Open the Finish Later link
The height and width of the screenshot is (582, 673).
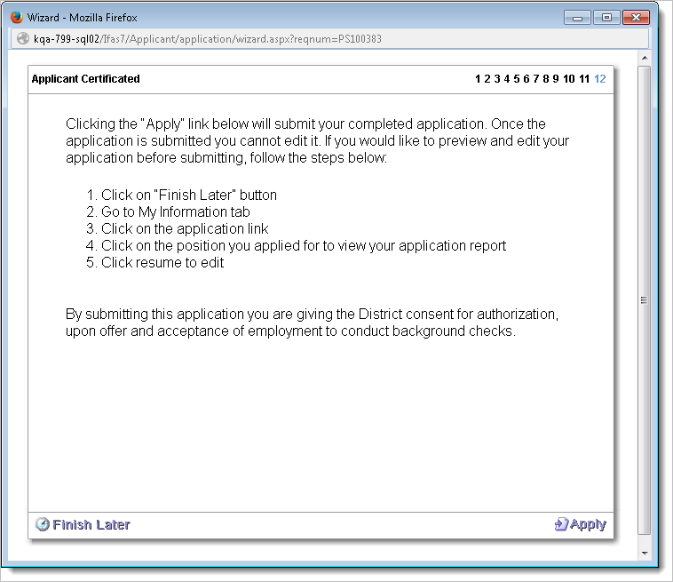click(91, 524)
